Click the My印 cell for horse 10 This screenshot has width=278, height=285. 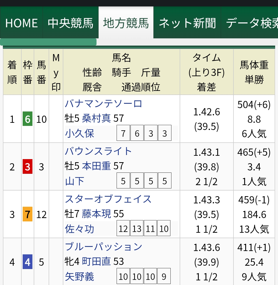56,119
